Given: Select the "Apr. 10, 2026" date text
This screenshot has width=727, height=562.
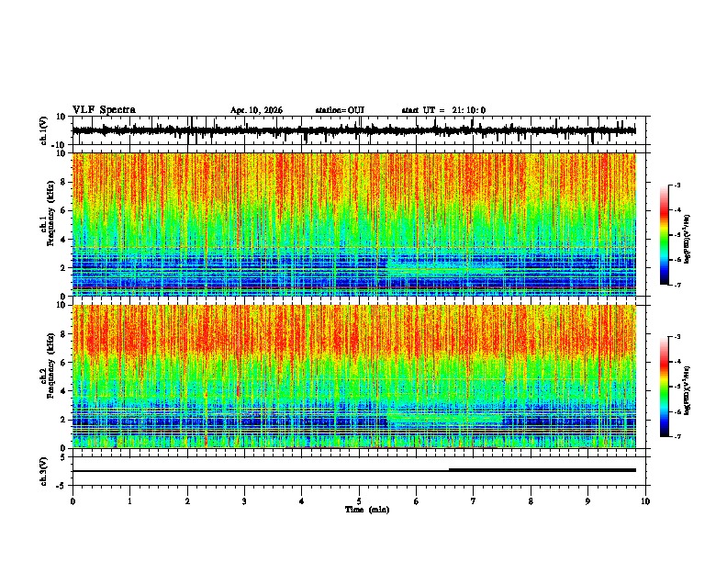Looking at the screenshot, I should 256,110.
